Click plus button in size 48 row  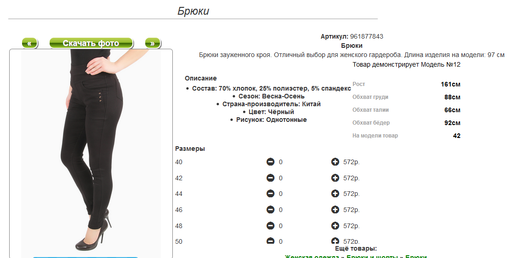pyautogui.click(x=335, y=226)
